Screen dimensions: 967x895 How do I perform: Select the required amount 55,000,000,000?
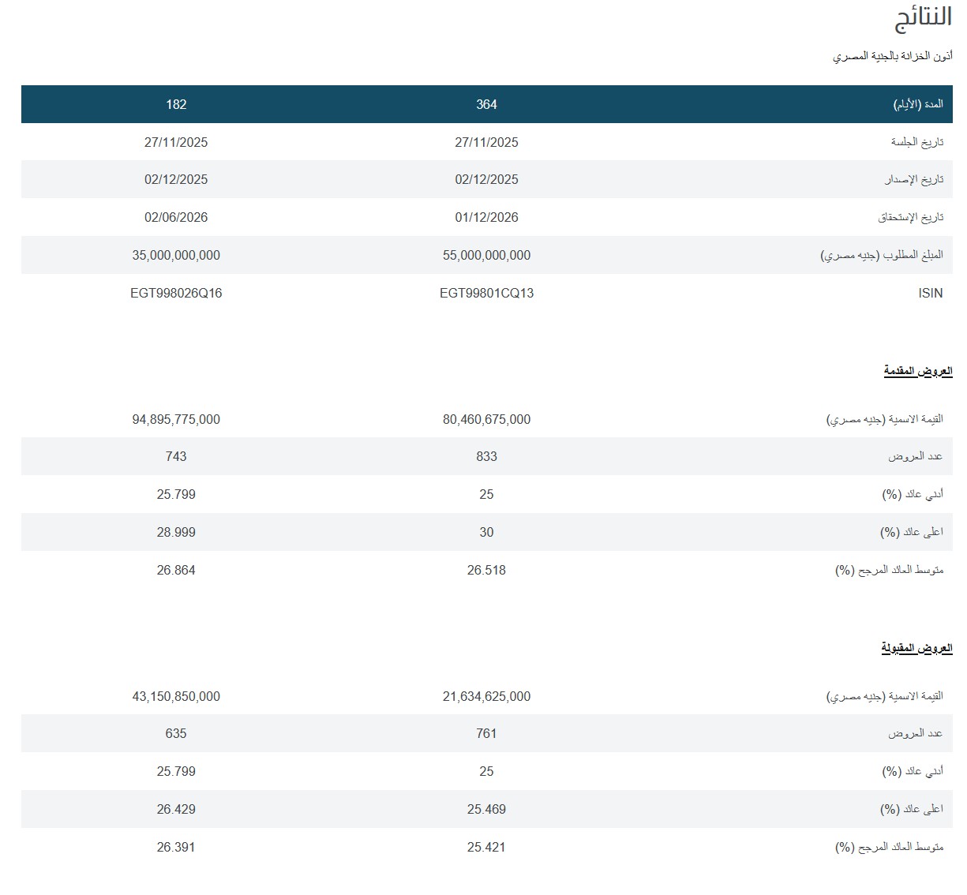tap(486, 255)
